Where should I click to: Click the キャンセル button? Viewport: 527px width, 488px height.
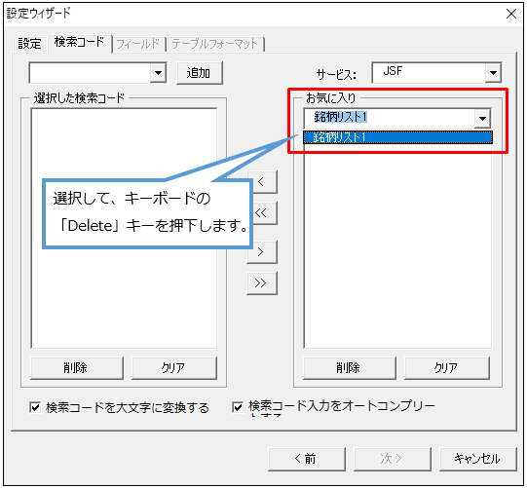click(477, 459)
